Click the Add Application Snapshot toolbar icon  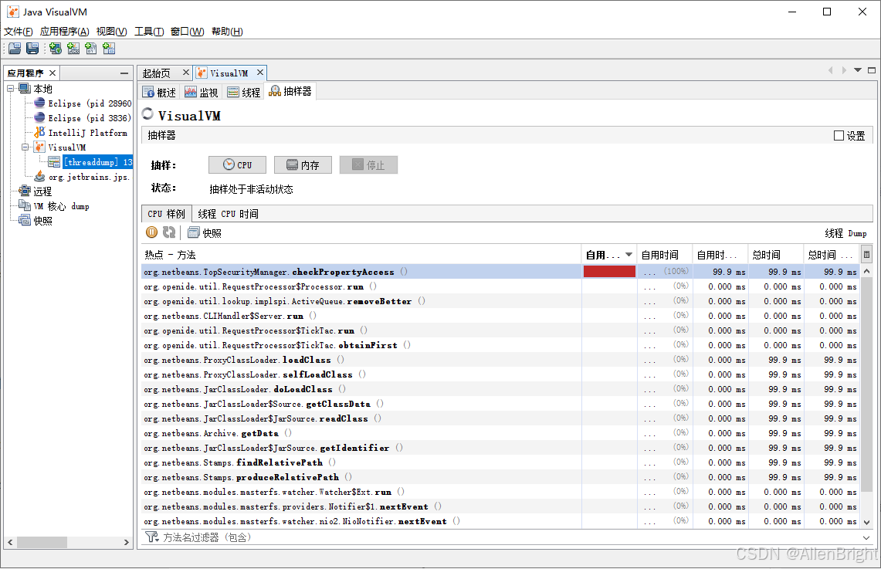(x=109, y=49)
